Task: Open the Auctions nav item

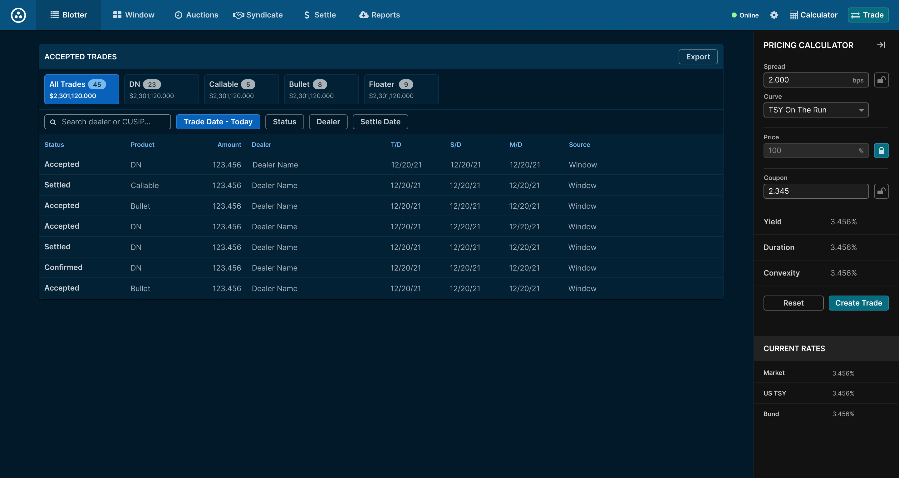Action: (x=196, y=15)
